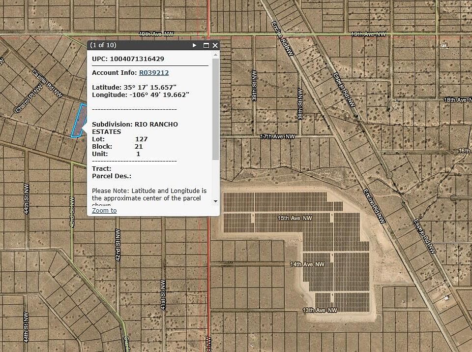Open account info link R039212
This screenshot has width=472, height=352.
coord(154,73)
